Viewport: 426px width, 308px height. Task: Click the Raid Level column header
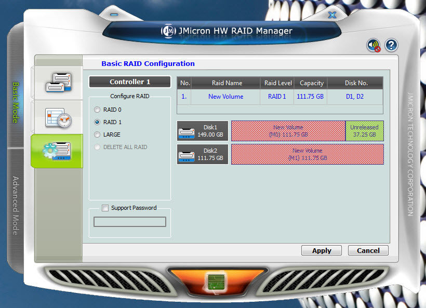pyautogui.click(x=277, y=83)
